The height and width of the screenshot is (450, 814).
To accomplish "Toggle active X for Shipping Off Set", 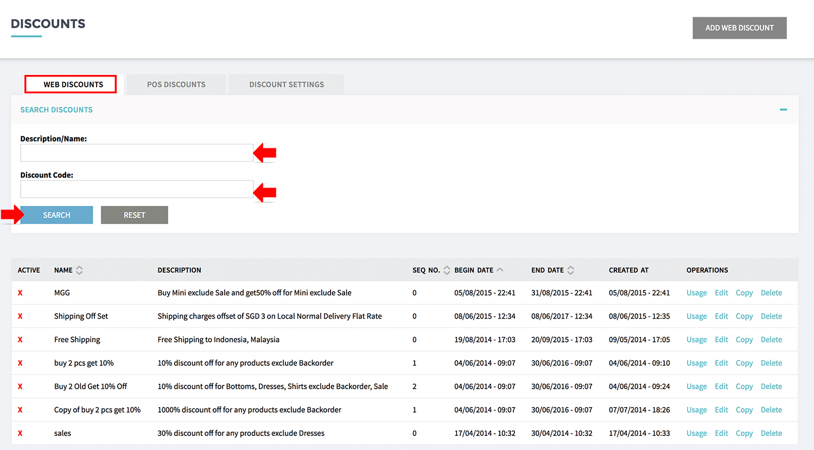I will click(x=20, y=316).
